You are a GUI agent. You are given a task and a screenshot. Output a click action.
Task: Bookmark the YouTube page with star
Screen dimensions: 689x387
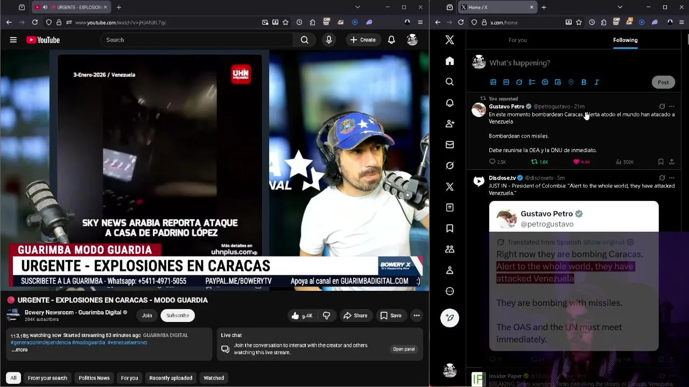click(x=285, y=22)
